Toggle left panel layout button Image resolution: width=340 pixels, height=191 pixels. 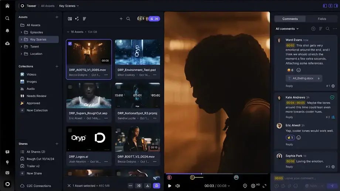pos(325,6)
